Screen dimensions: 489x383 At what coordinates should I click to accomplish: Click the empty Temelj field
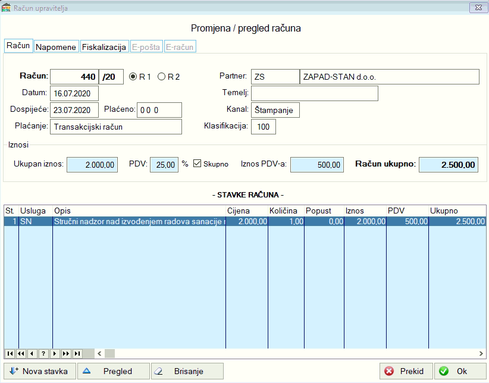point(315,93)
